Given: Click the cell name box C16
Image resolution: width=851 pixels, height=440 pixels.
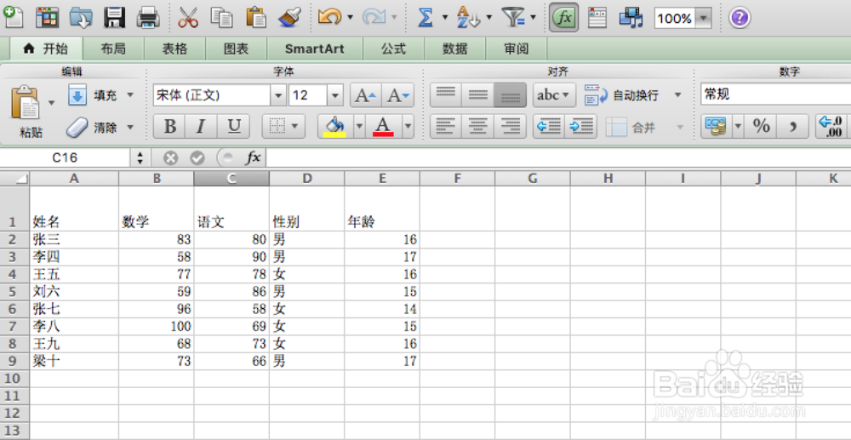Looking at the screenshot, I should (x=65, y=158).
